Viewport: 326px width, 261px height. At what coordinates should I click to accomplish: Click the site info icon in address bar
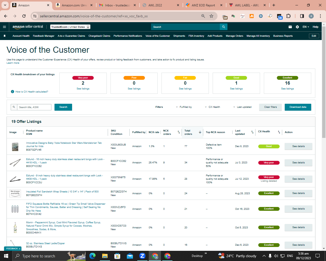35,16
